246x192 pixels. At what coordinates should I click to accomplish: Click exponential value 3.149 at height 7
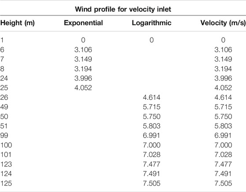[x=83, y=59]
